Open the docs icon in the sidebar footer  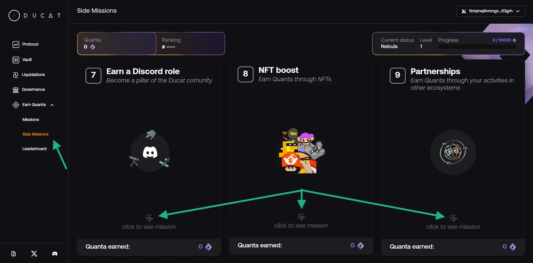pos(14,254)
